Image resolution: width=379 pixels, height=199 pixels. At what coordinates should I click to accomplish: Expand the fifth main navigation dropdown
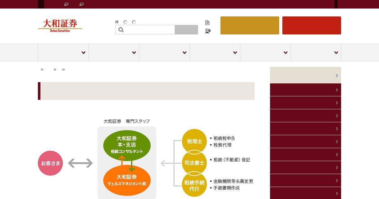tap(265, 52)
